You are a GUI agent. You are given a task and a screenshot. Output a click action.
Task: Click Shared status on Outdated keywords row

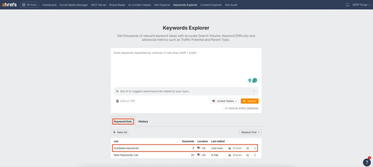[235, 148]
